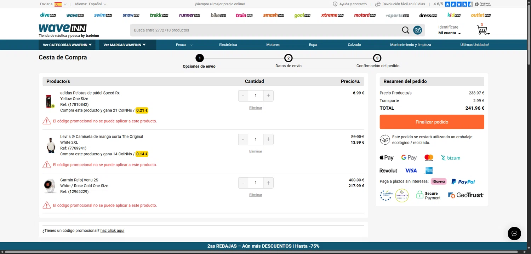The width and height of the screenshot is (531, 254).
Task: Decrease quantity of Garmin Reloj Venu 2S
Action: click(243, 183)
